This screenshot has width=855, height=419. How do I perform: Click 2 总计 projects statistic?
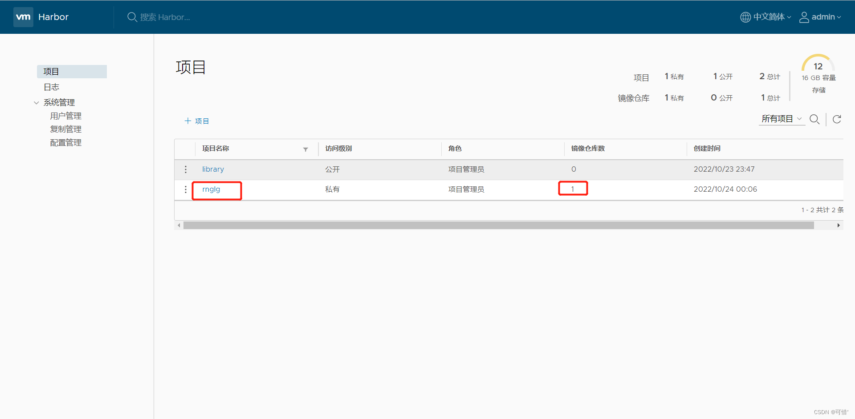(769, 77)
